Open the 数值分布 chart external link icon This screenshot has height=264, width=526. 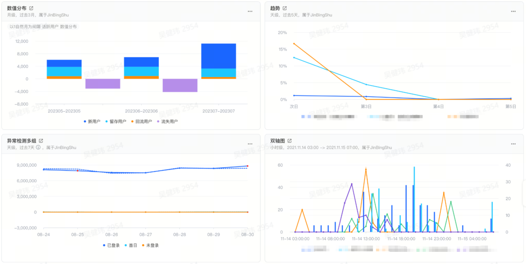(31, 8)
